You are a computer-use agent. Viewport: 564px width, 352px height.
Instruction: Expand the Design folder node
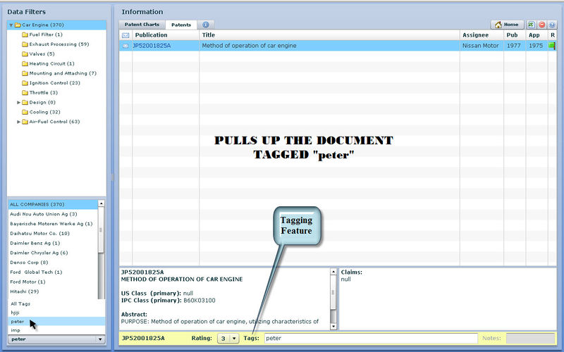[19, 102]
